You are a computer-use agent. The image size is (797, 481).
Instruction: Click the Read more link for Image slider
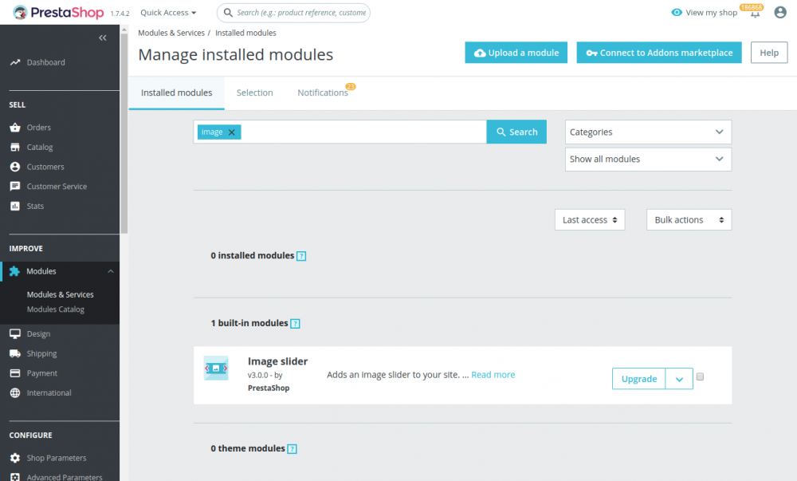493,374
